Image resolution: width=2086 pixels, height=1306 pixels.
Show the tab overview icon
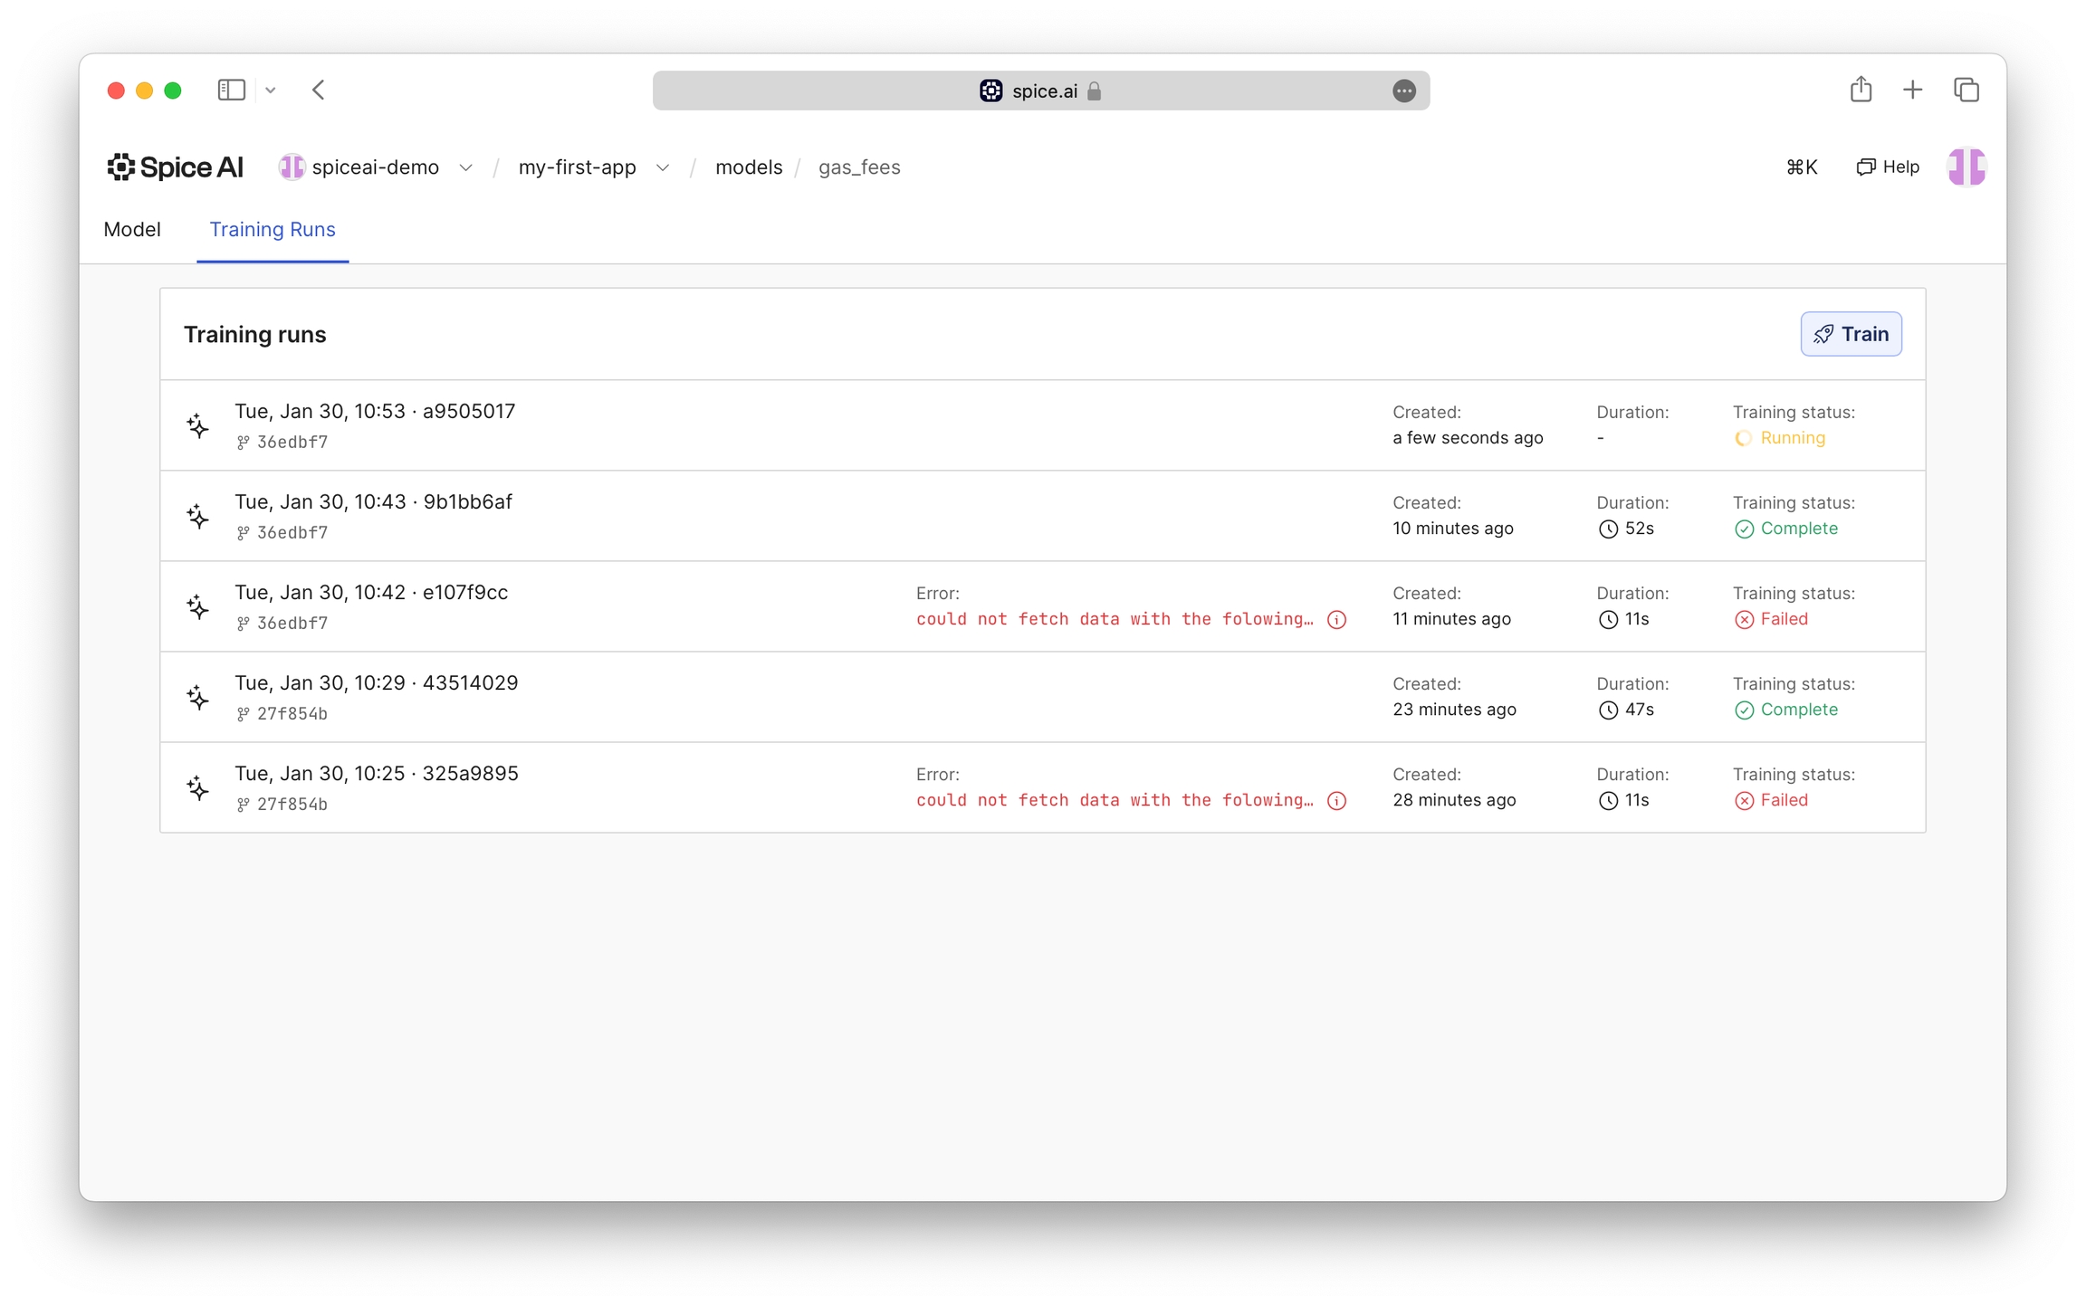click(1966, 90)
